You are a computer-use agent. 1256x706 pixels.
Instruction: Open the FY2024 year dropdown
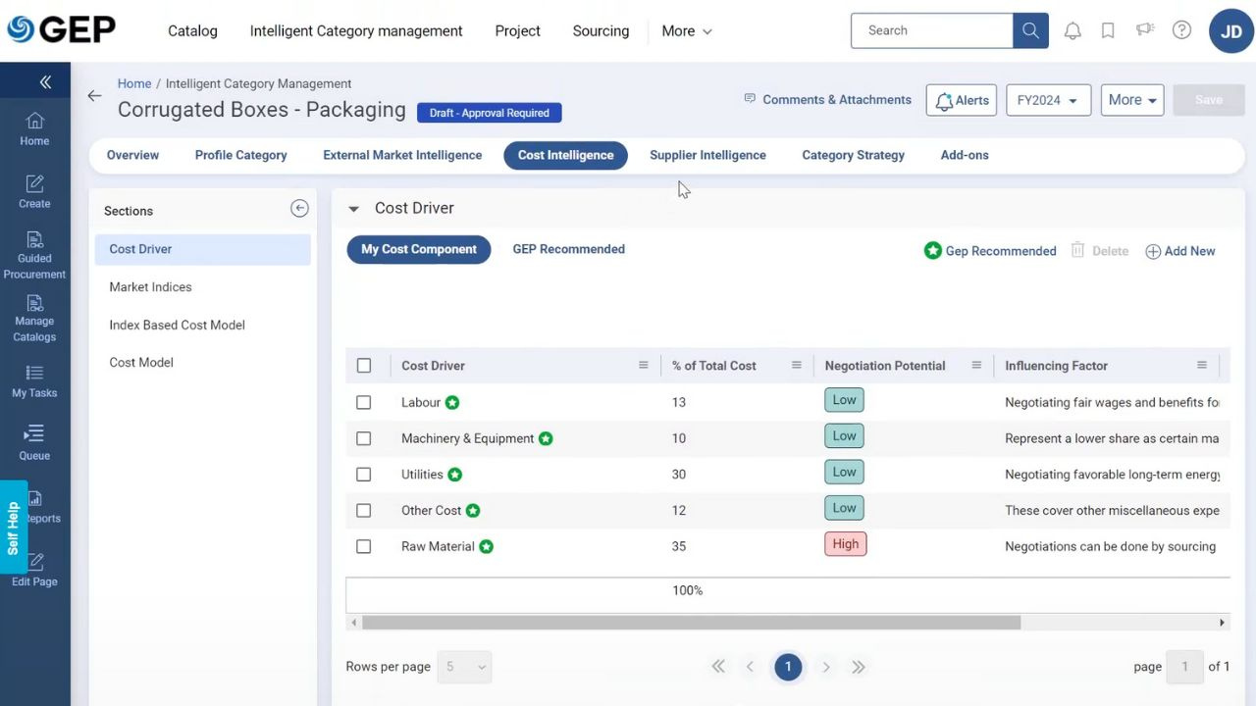[1048, 100]
